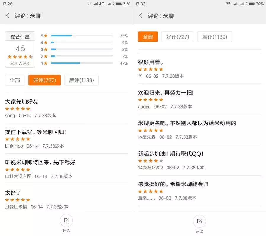Tap four-star rating under 新起步加油 review

(x=150, y=161)
